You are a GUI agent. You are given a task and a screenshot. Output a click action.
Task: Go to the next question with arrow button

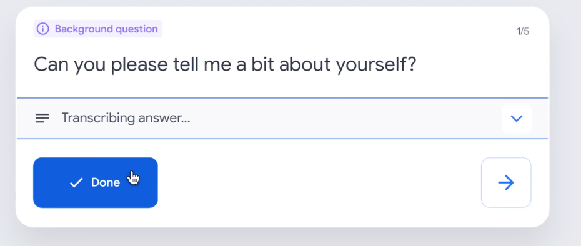click(506, 183)
